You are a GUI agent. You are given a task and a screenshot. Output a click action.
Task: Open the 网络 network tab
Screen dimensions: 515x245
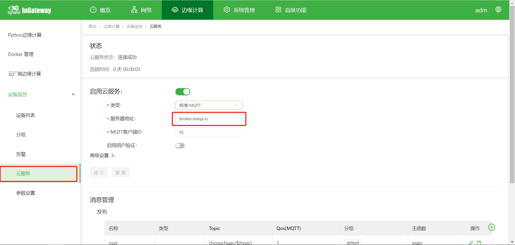[x=141, y=10]
